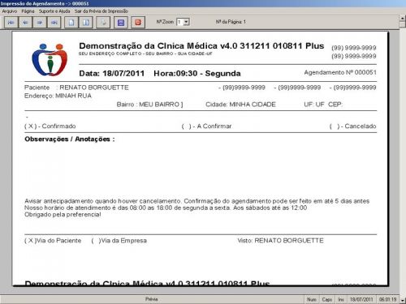The width and height of the screenshot is (406, 304).
Task: Click the Nº Zoom value field
Action: (179, 22)
